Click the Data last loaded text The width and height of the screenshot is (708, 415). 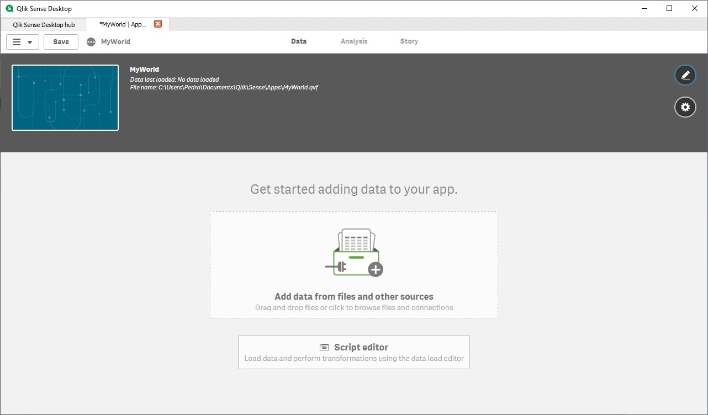tap(174, 79)
